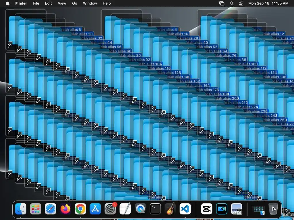Open the Trash in the Dock
The width and height of the screenshot is (294, 220).
coord(273,209)
